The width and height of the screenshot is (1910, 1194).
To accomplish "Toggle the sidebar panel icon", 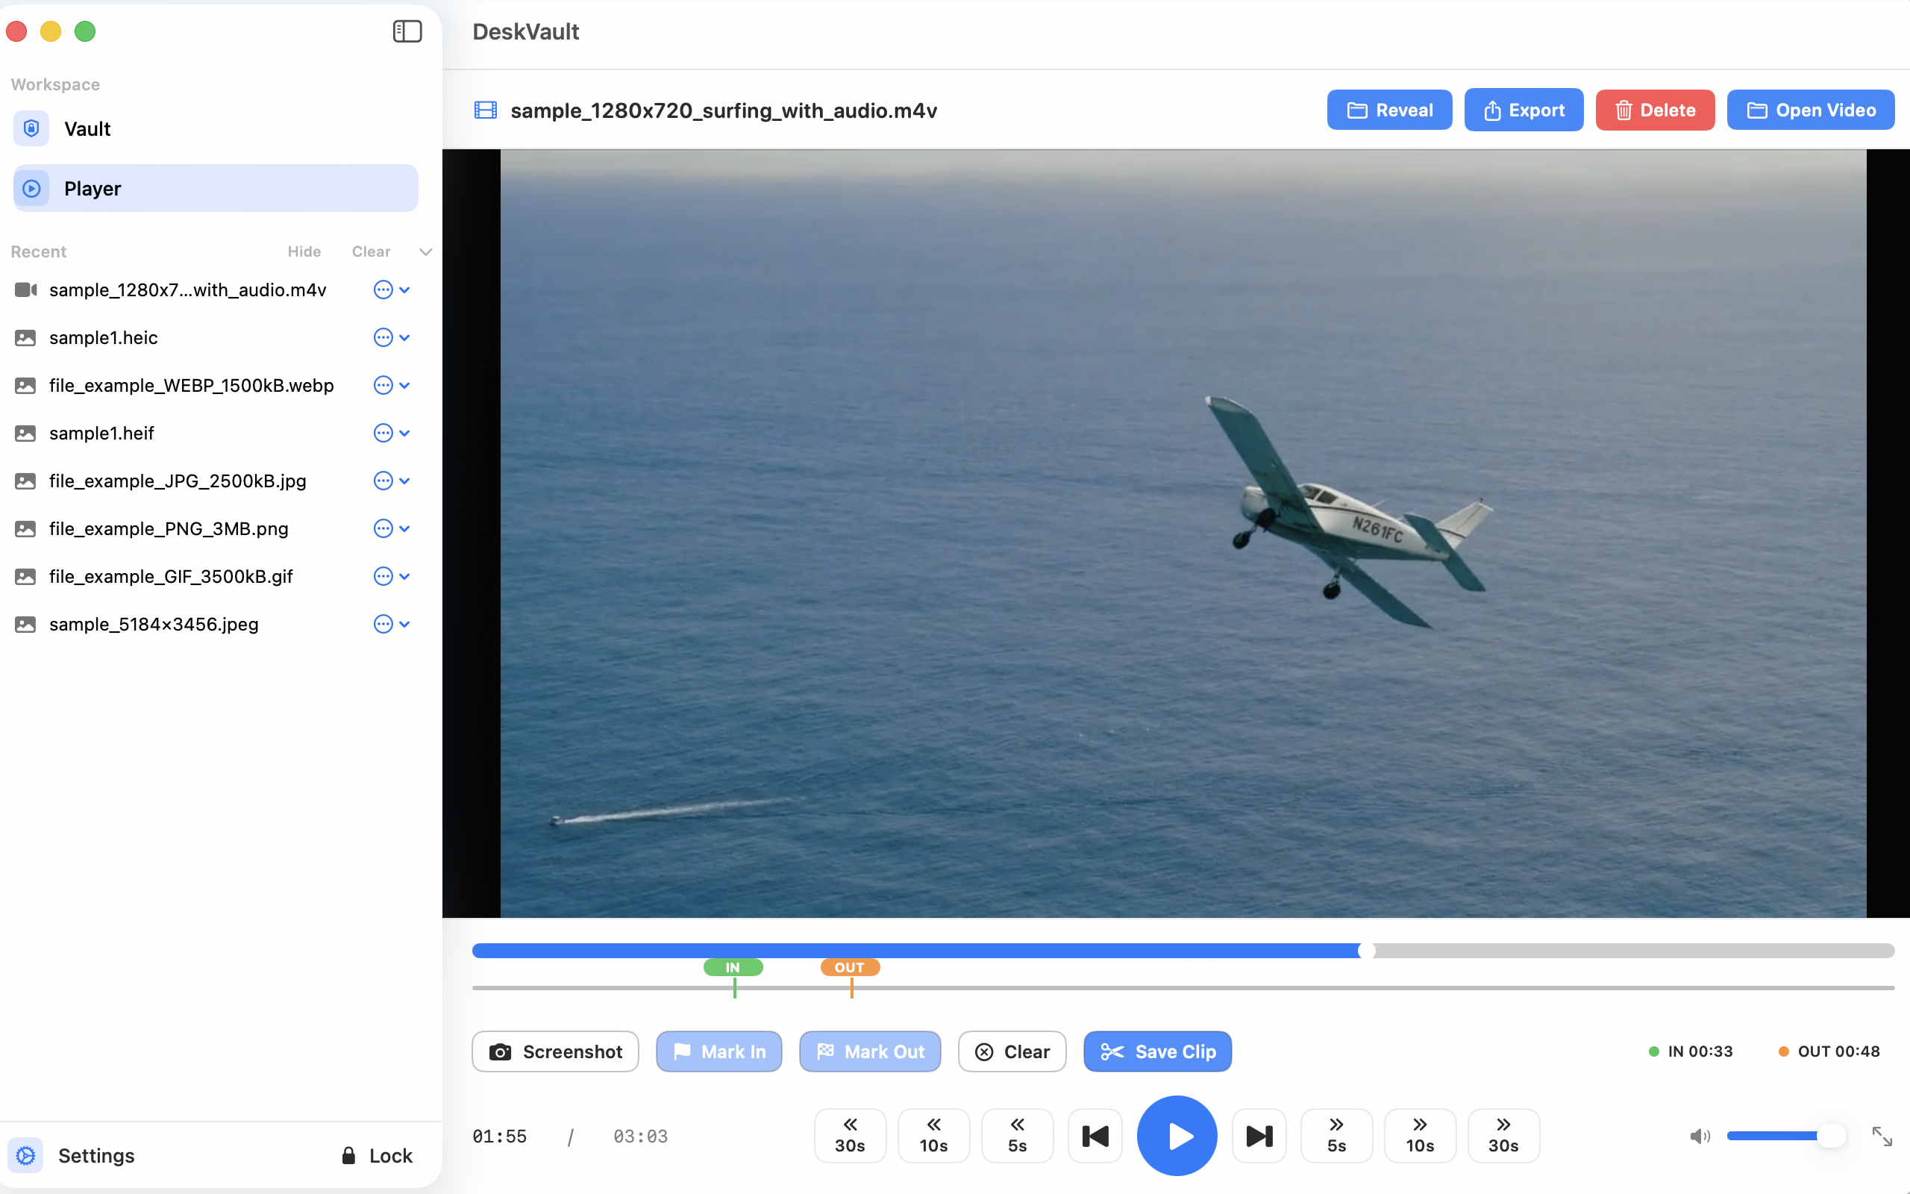I will coord(407,31).
